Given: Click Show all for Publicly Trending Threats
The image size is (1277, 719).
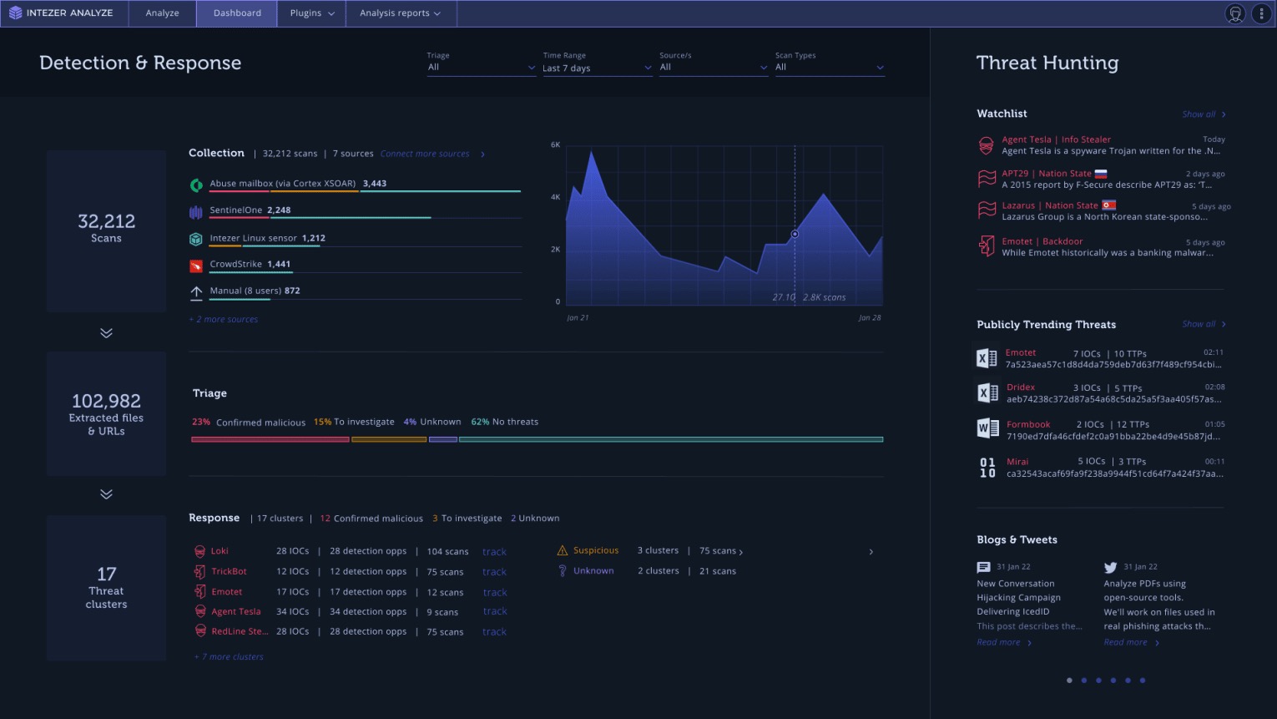Looking at the screenshot, I should pyautogui.click(x=1199, y=324).
